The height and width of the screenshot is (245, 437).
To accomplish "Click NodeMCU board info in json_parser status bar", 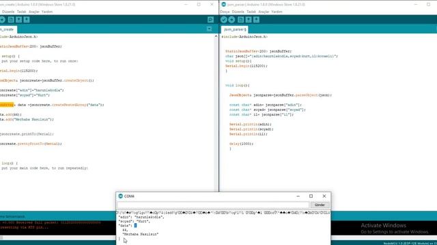I will 410,244.
